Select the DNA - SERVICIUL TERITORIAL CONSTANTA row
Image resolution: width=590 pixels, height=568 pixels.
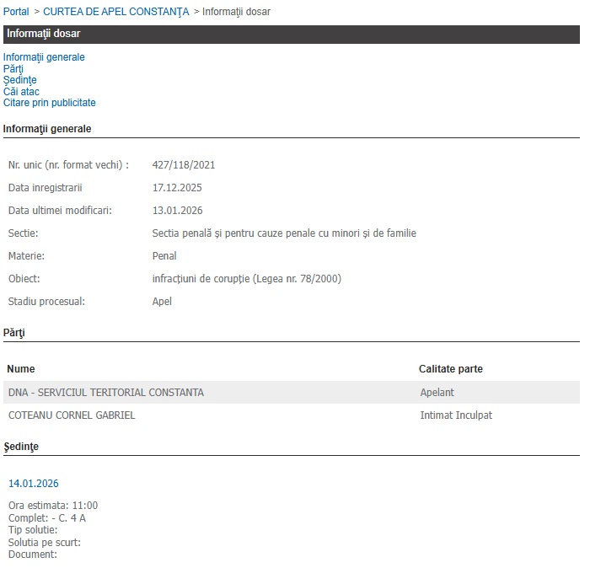coord(106,393)
